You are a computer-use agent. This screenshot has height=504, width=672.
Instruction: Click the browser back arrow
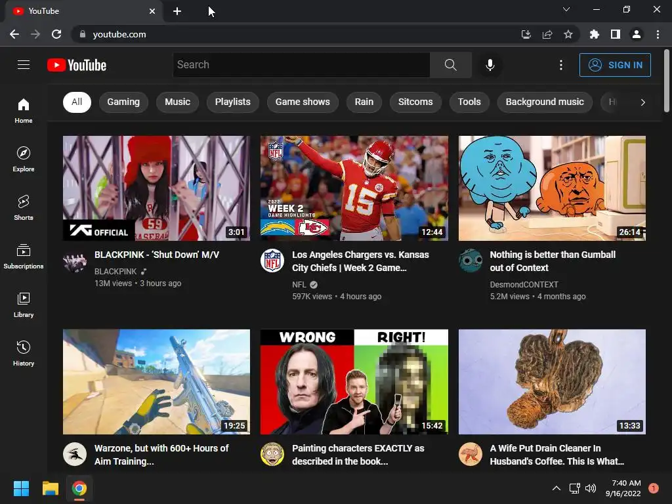(x=14, y=34)
